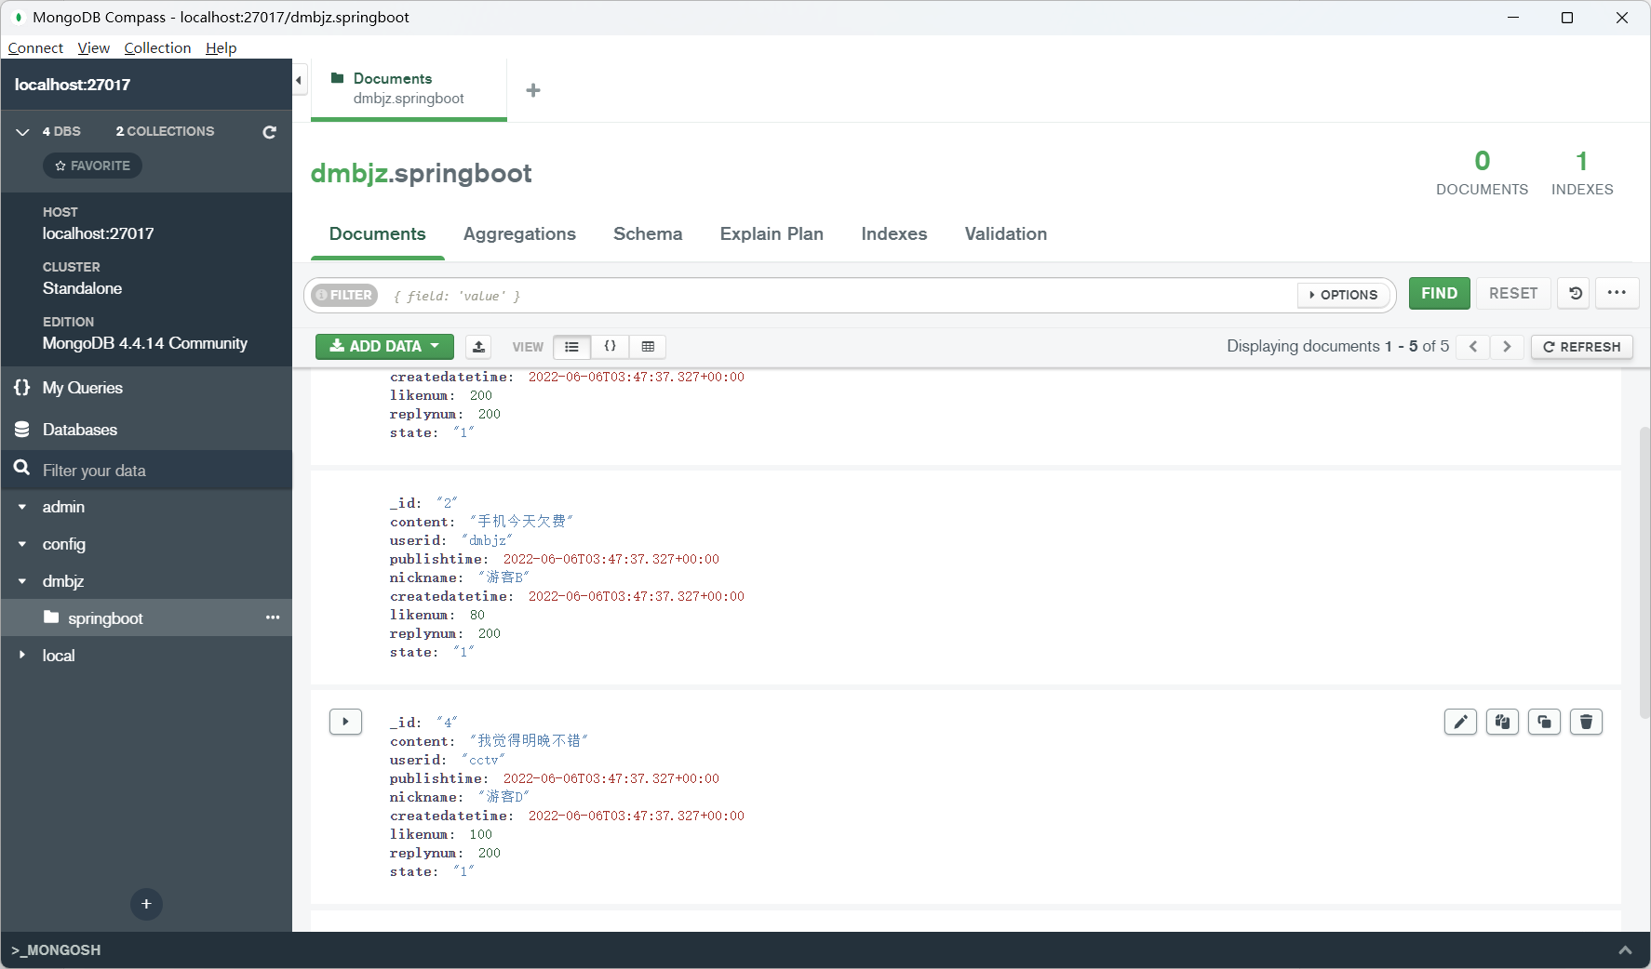Expand the config database

pyautogui.click(x=22, y=544)
